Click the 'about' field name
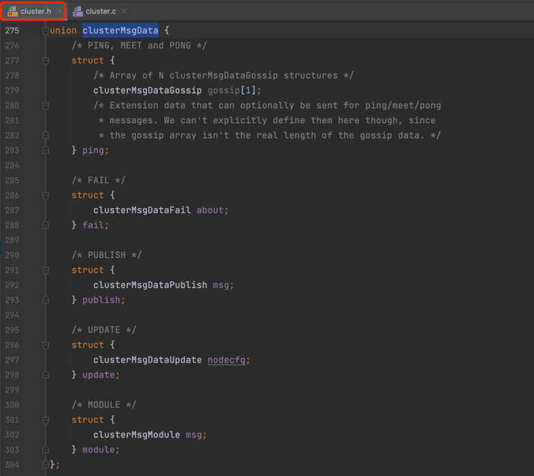Viewport: 534px width, 476px height. point(210,210)
